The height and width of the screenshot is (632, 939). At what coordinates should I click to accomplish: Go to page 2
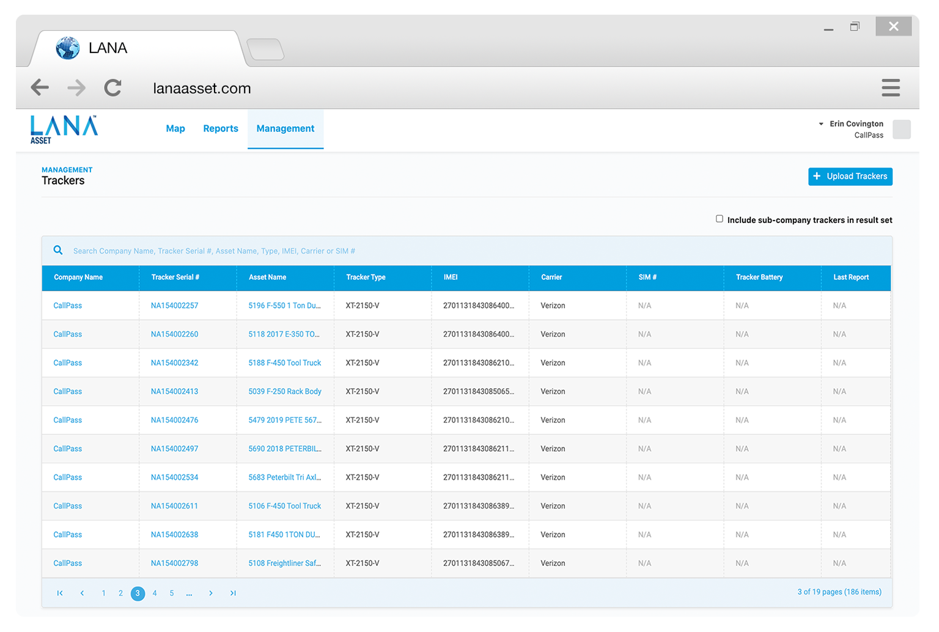121,593
